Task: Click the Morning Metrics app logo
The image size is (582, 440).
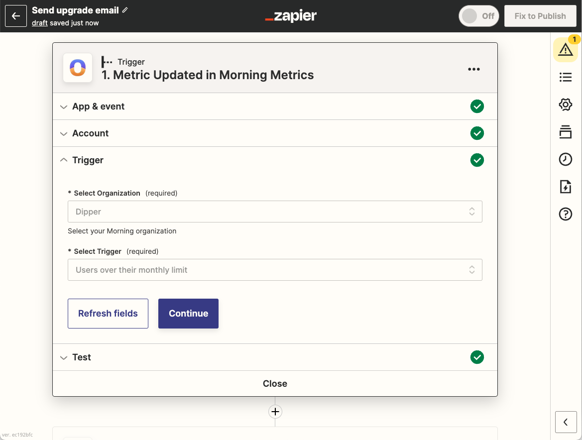Action: pyautogui.click(x=78, y=68)
